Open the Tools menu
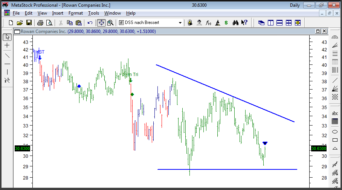This screenshot has height=190, width=342. 93,13
